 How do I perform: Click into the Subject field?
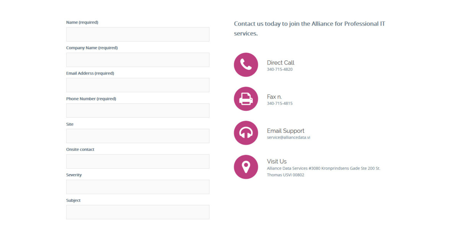coord(138,212)
